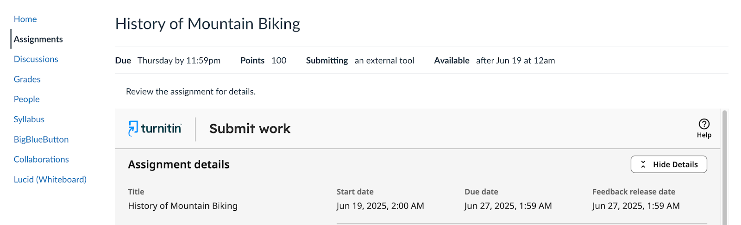Open the Lucid (Whiteboard) tool
The width and height of the screenshot is (741, 225).
pyautogui.click(x=50, y=179)
